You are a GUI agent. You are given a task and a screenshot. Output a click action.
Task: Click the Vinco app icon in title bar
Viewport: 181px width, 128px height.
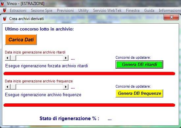pos(2,4)
